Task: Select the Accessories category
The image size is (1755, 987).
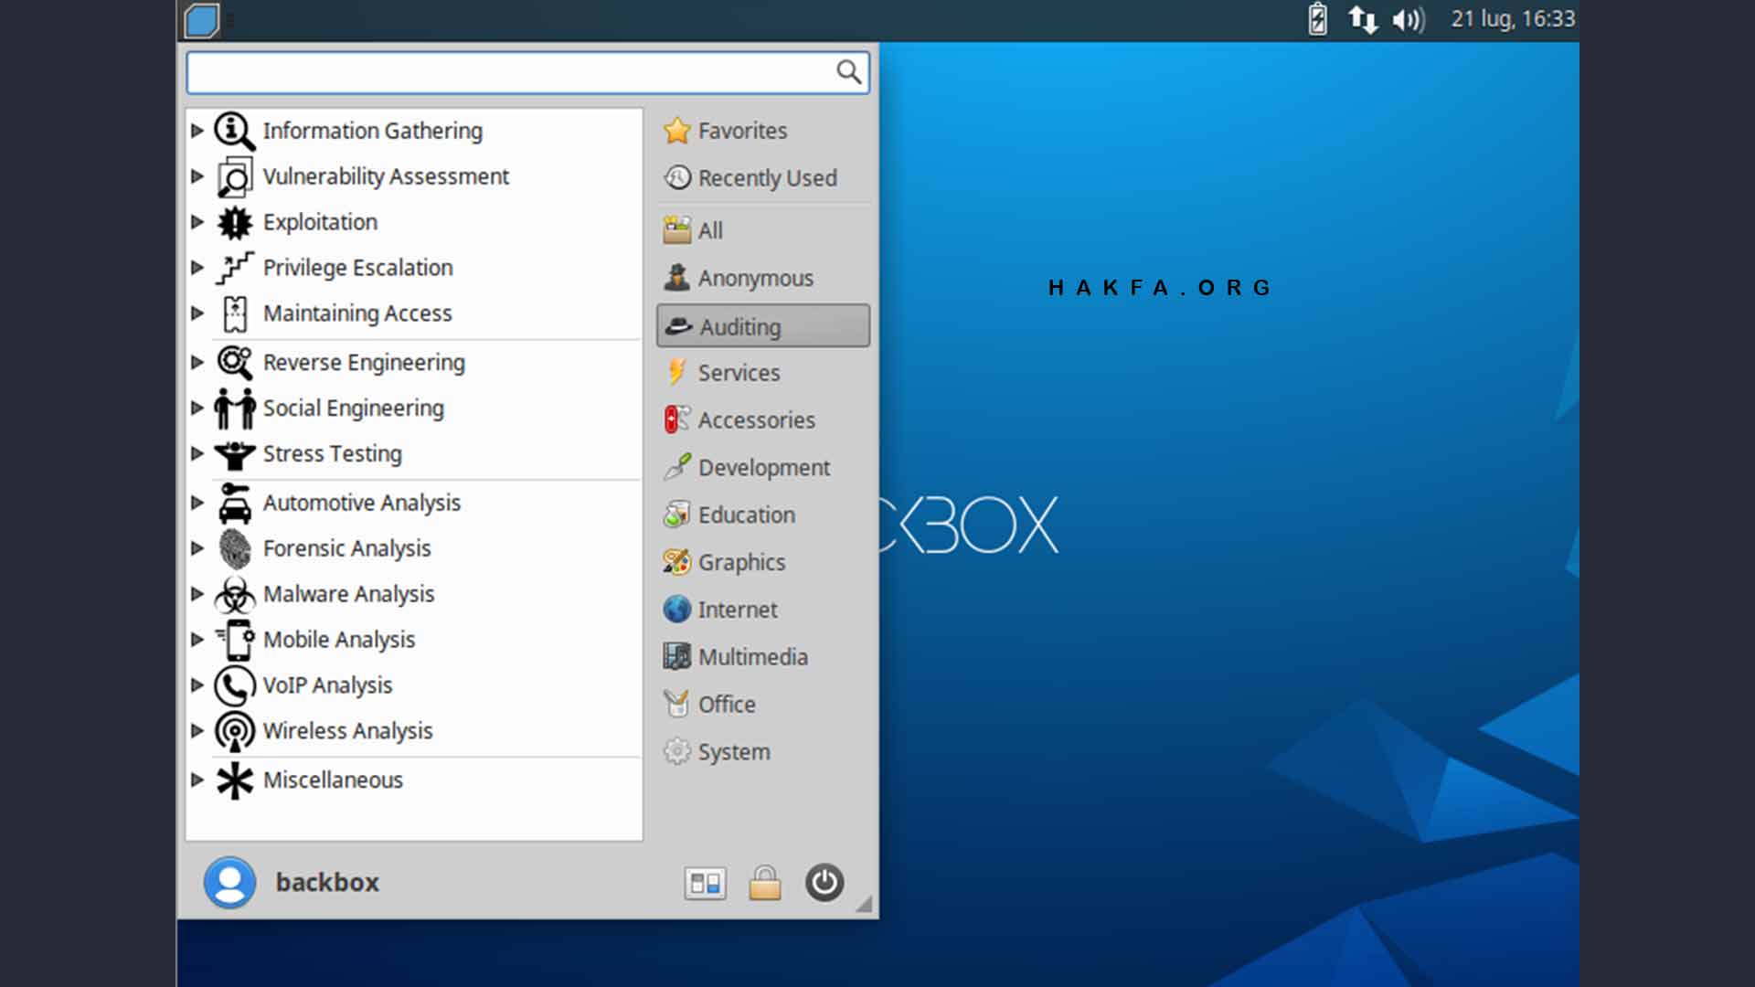Action: (x=763, y=420)
